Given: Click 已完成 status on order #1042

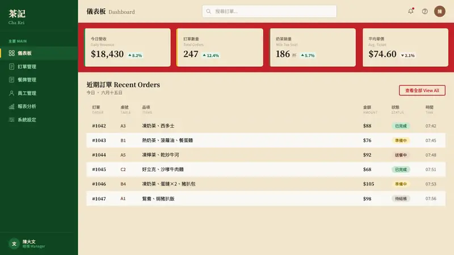Looking at the screenshot, I should (x=401, y=126).
